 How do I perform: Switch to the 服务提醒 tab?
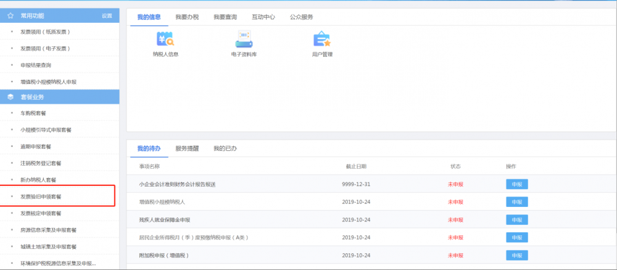tap(187, 149)
